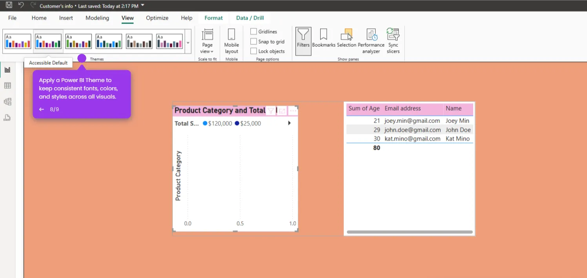Open the Customer's info file title dropdown

[142, 5]
